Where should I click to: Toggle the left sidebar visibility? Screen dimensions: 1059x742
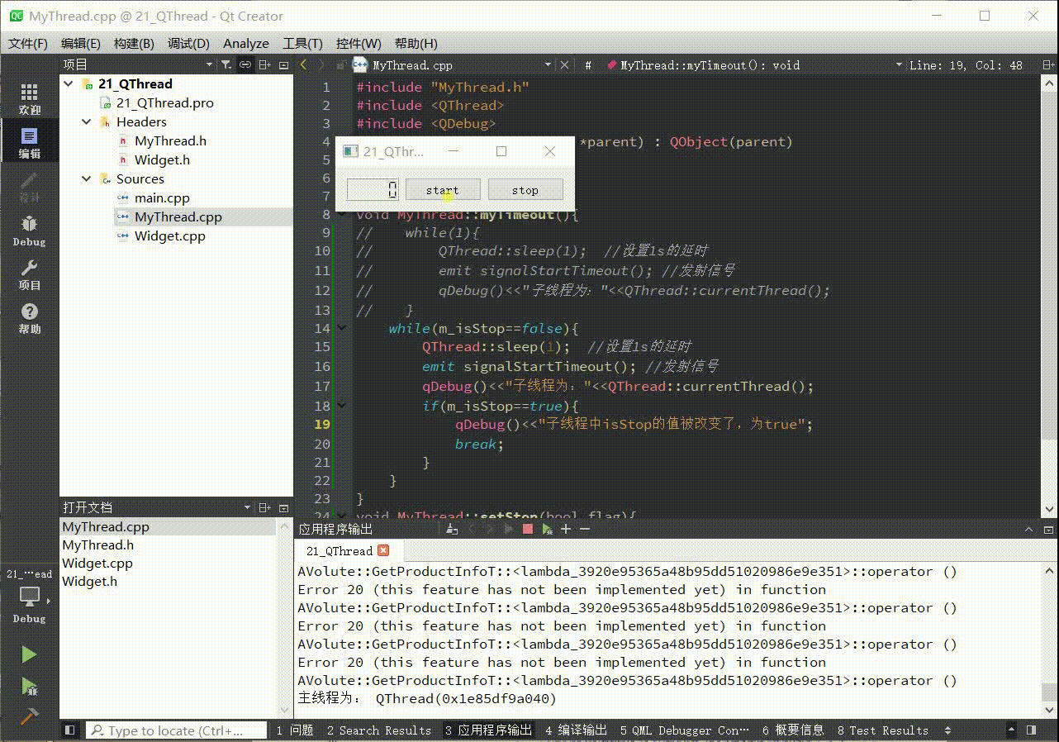[70, 730]
